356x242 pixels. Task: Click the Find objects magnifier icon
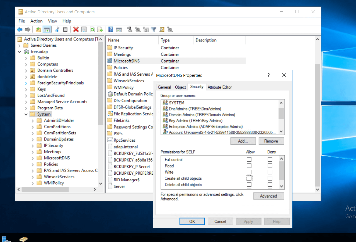[162, 29]
